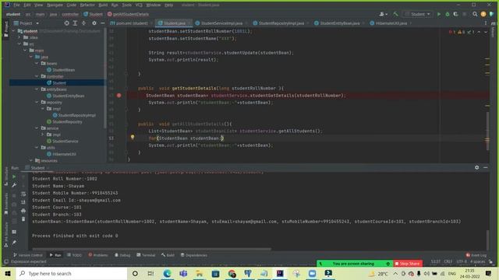The width and height of the screenshot is (499, 280).
Task: Toggle soft-wrap in Run console
Action: (x=23, y=194)
